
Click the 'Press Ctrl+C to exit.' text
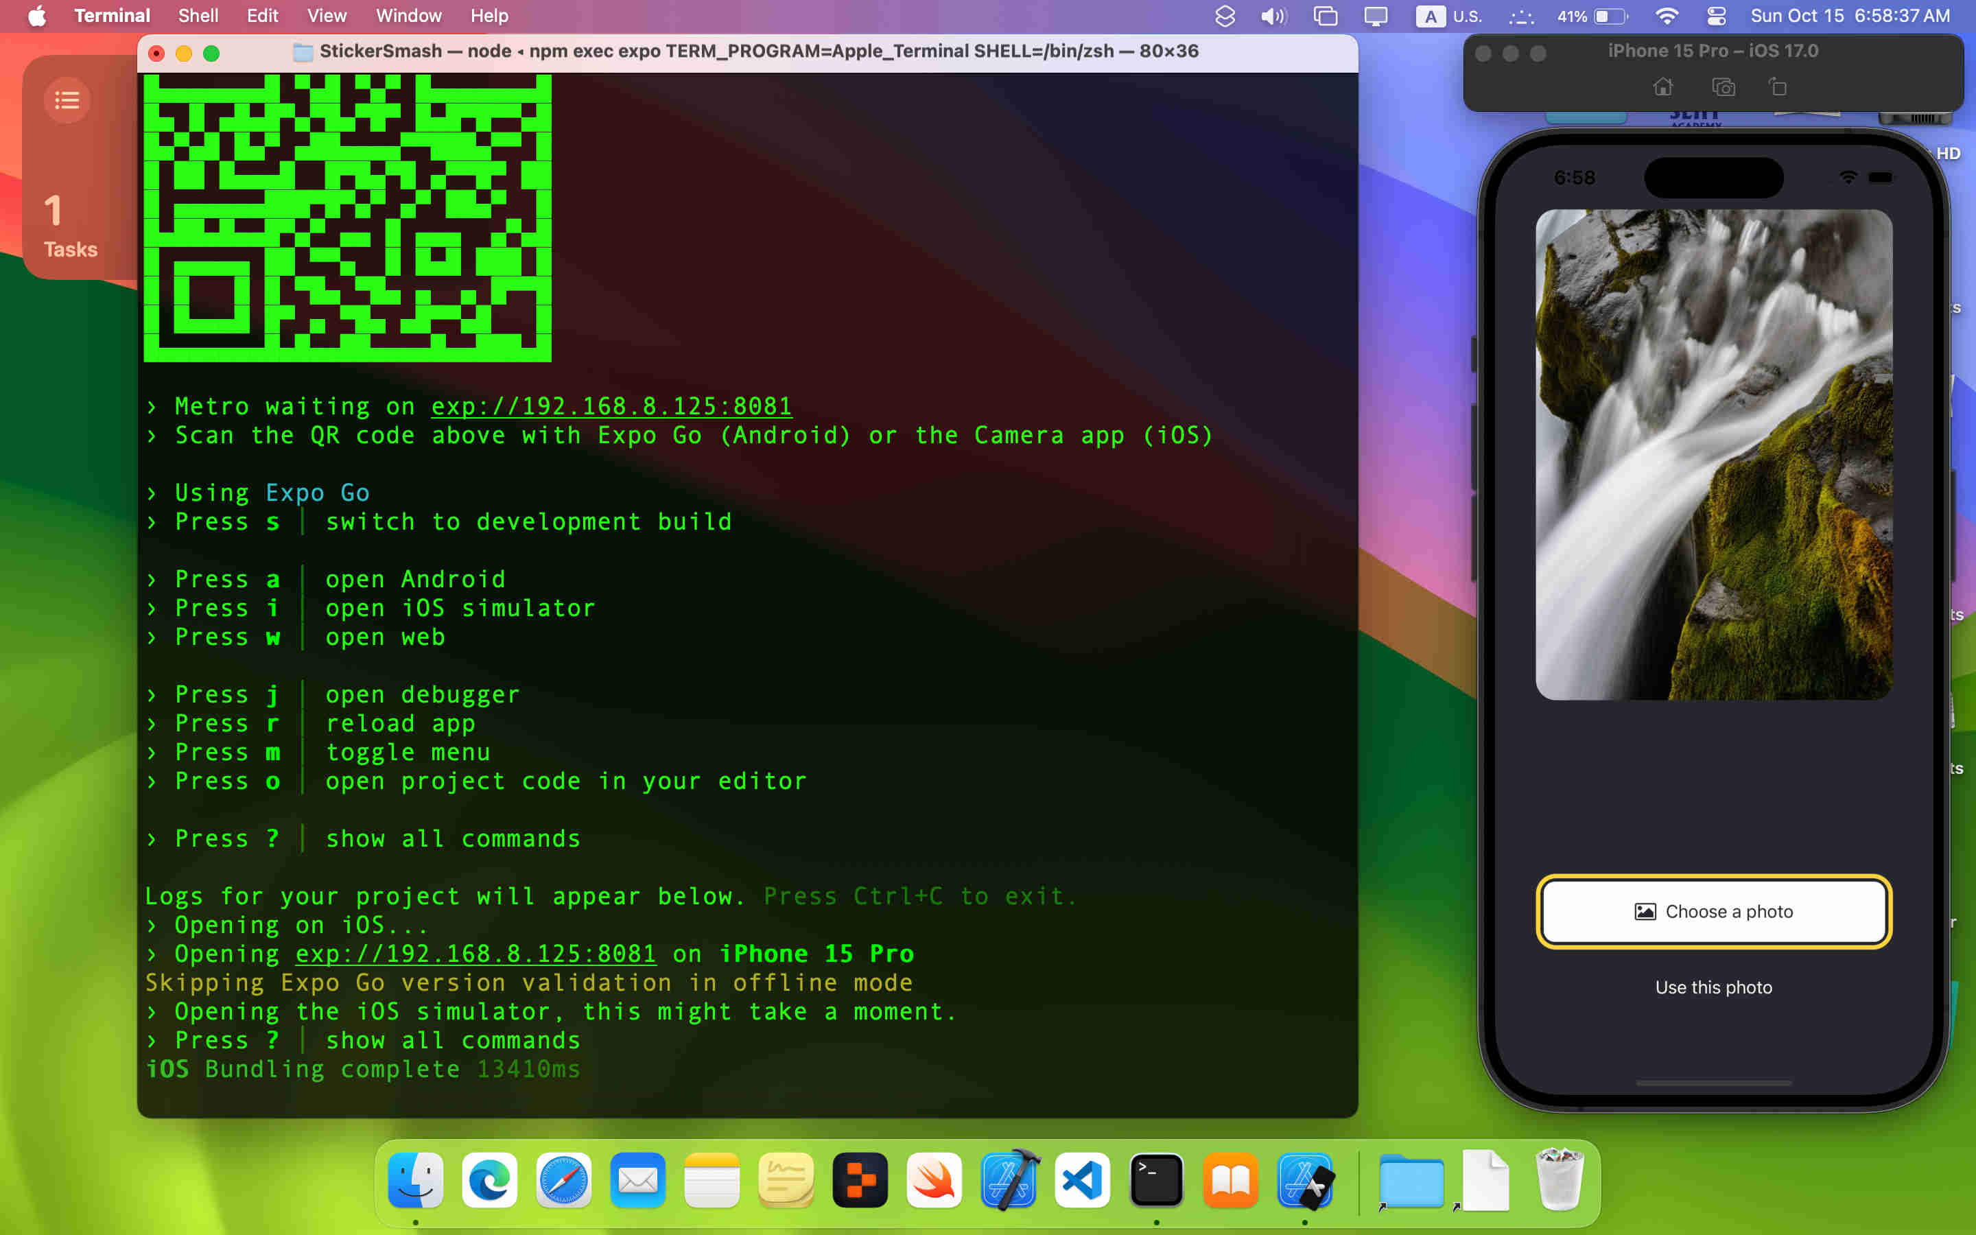click(920, 896)
